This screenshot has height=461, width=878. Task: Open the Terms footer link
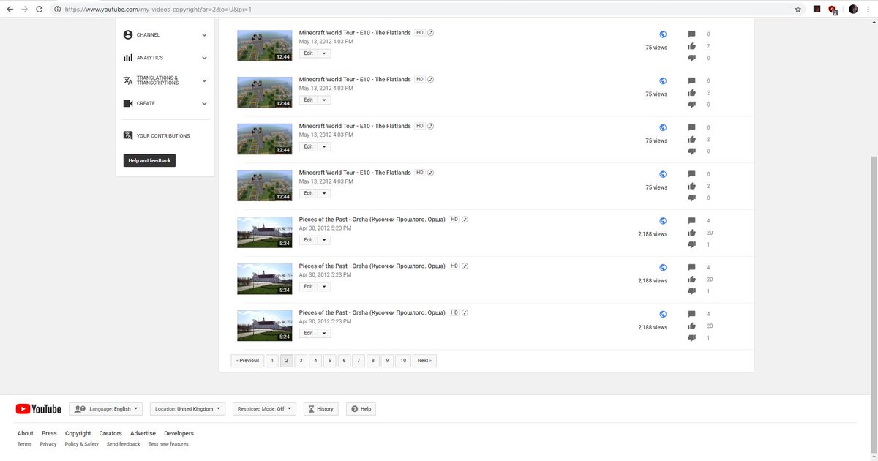coord(25,444)
